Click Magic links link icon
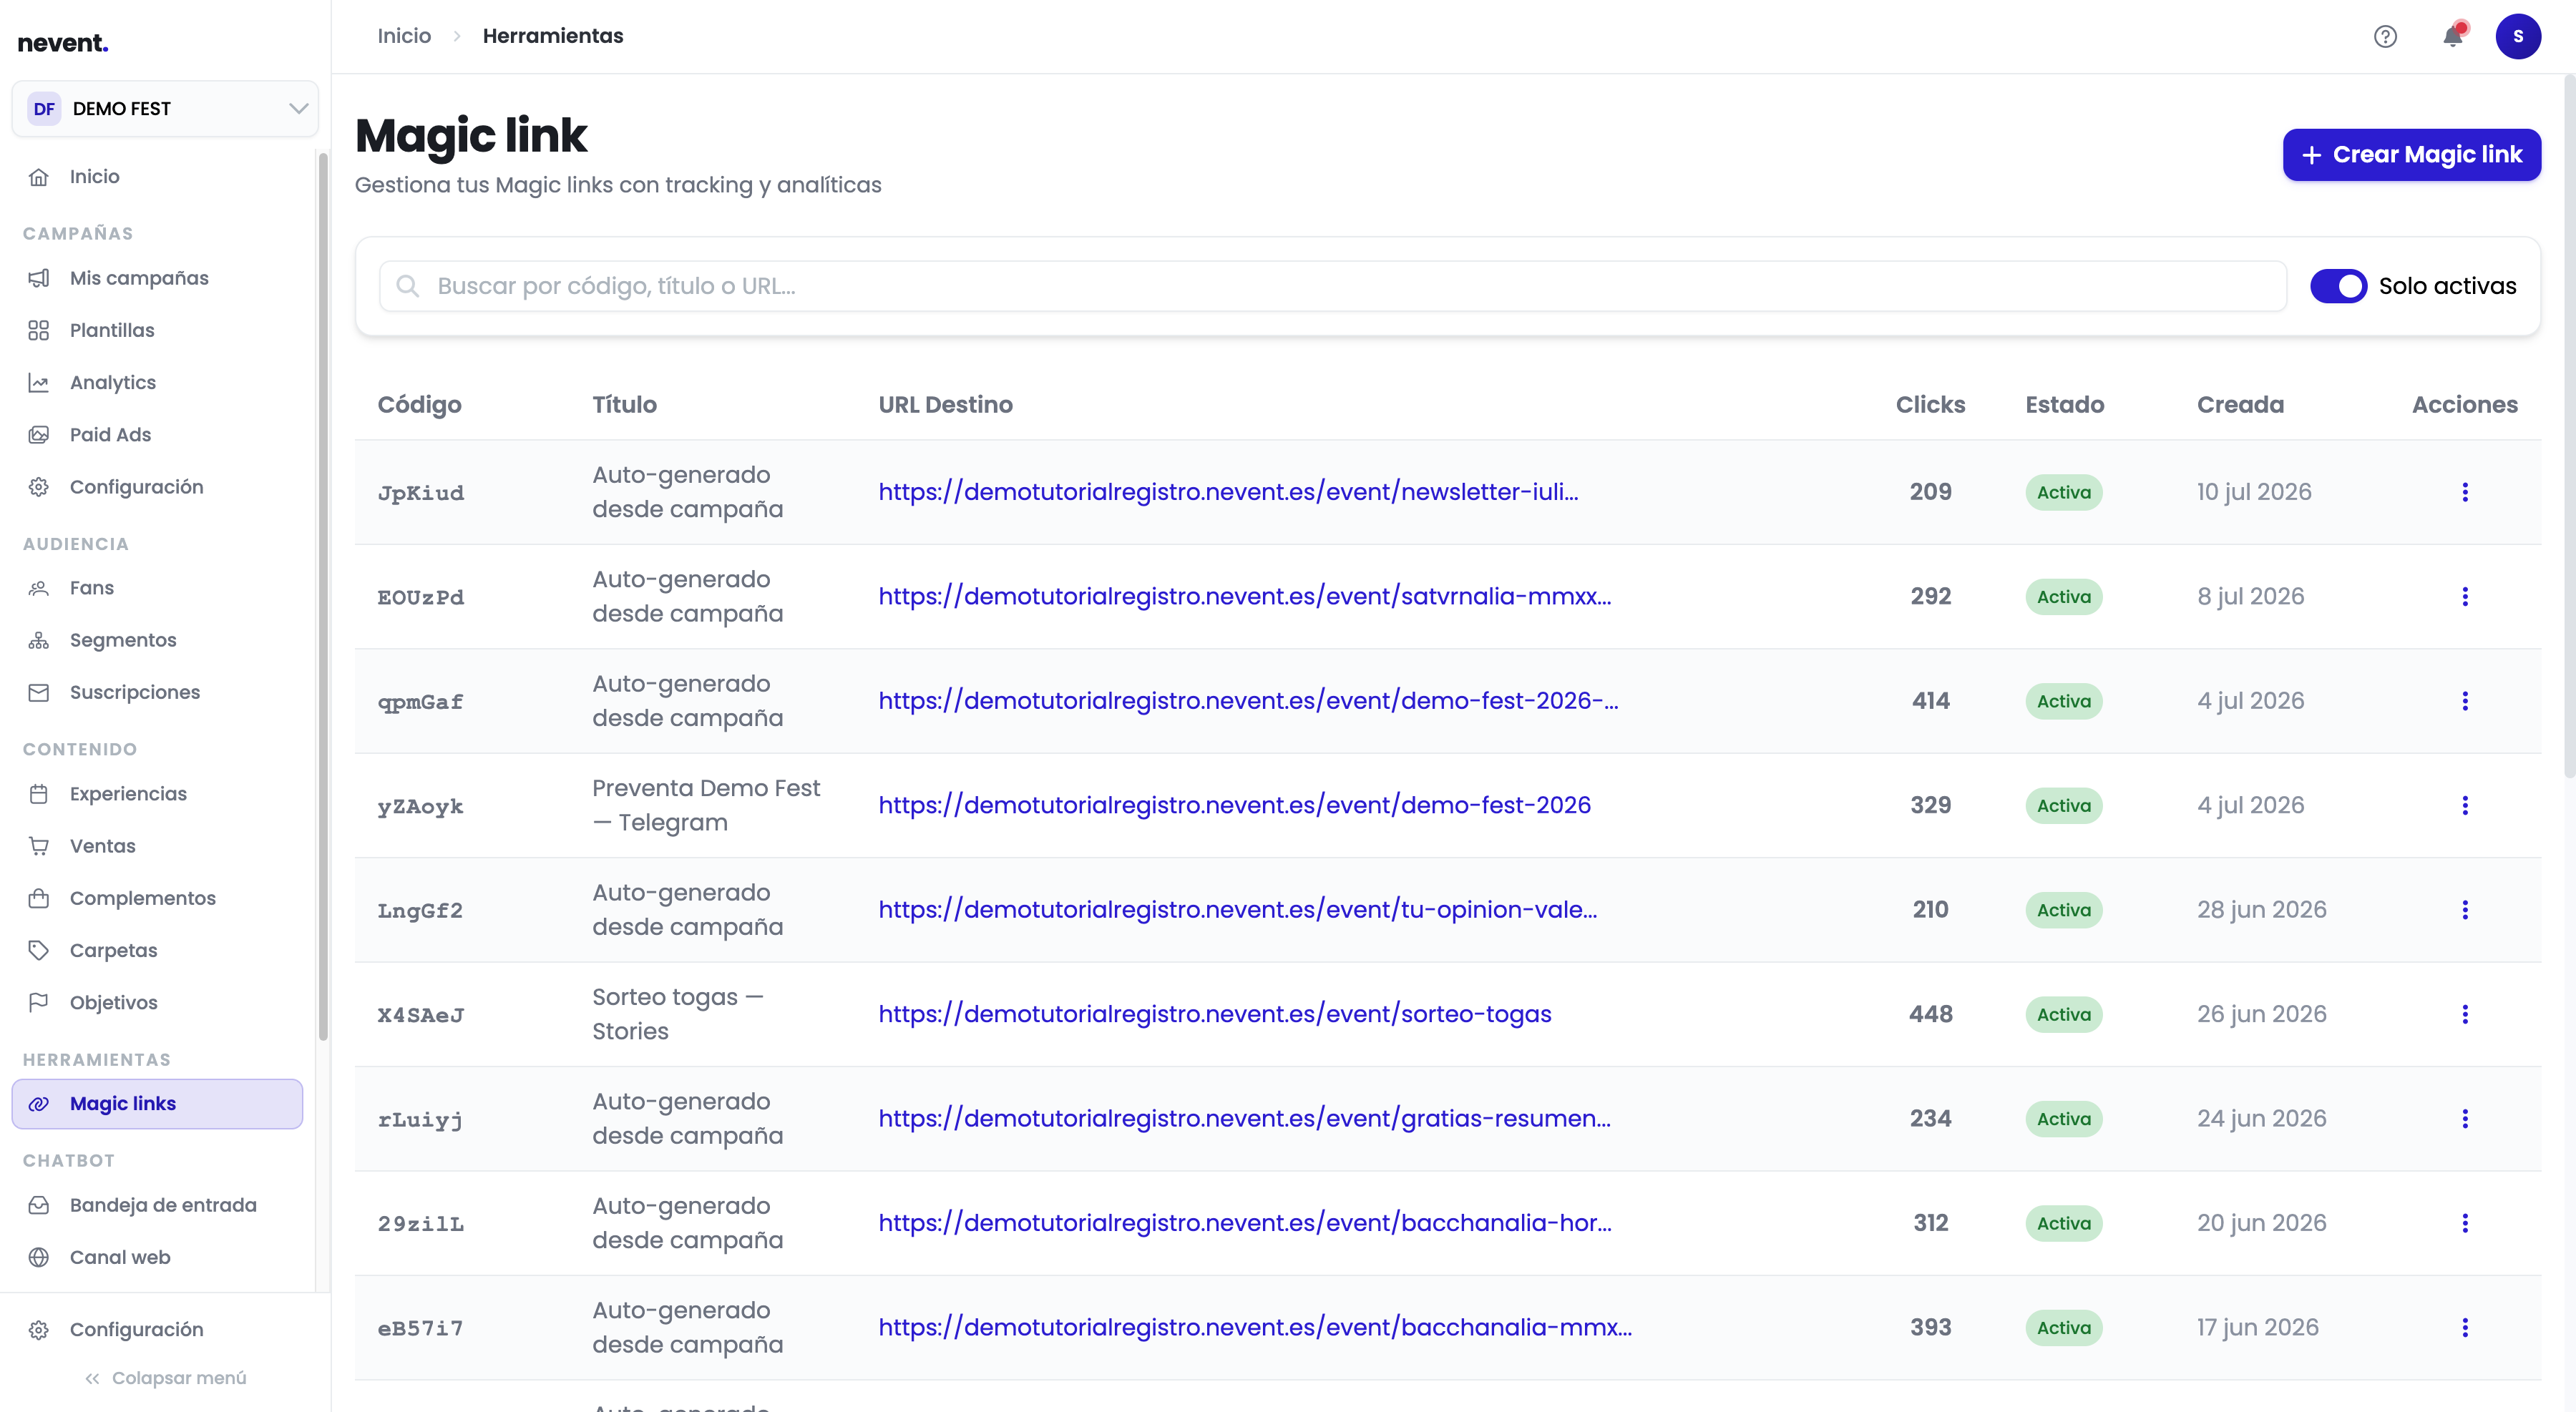The image size is (2576, 1412). (x=39, y=1104)
